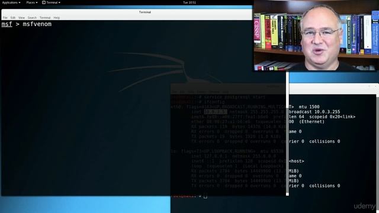Click the typed msfvenom command
The width and height of the screenshot is (379, 213).
[37, 24]
